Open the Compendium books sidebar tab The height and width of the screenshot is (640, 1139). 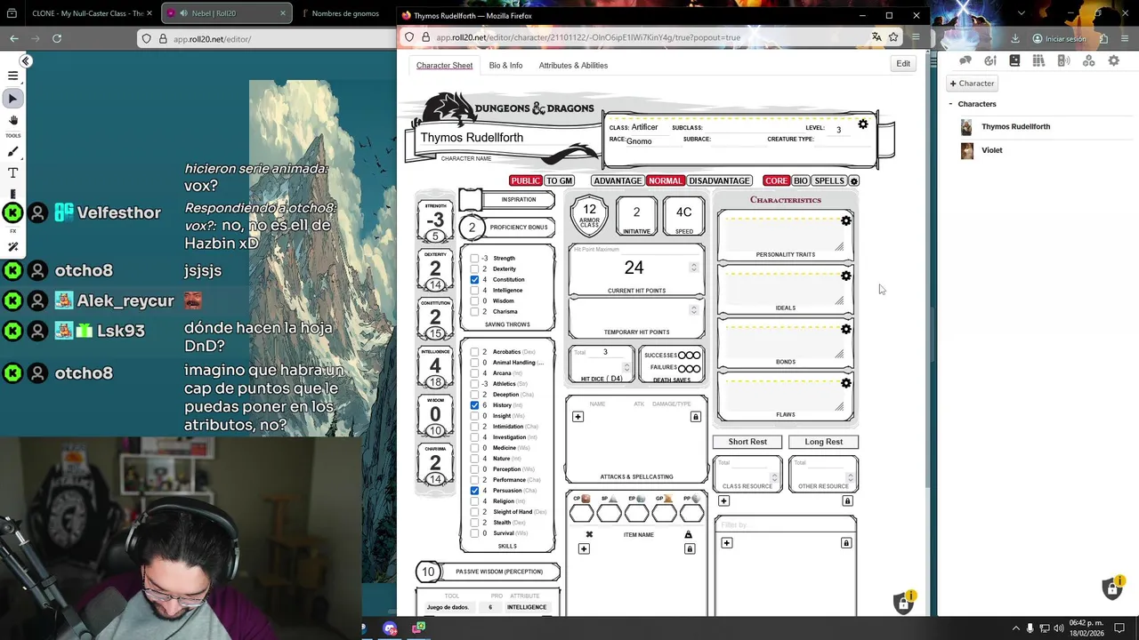click(x=1038, y=60)
